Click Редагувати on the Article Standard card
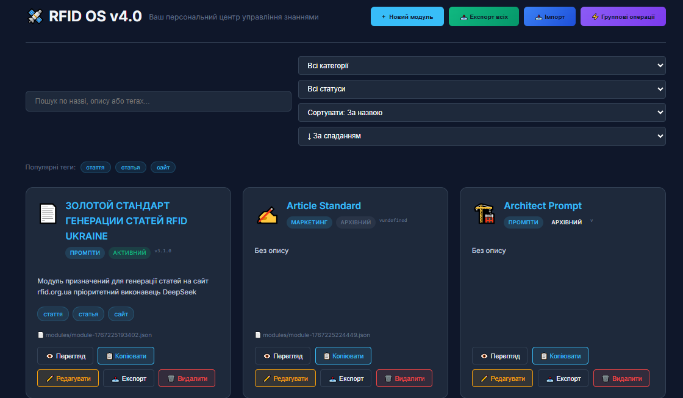Viewport: 683px width, 398px height. click(285, 378)
